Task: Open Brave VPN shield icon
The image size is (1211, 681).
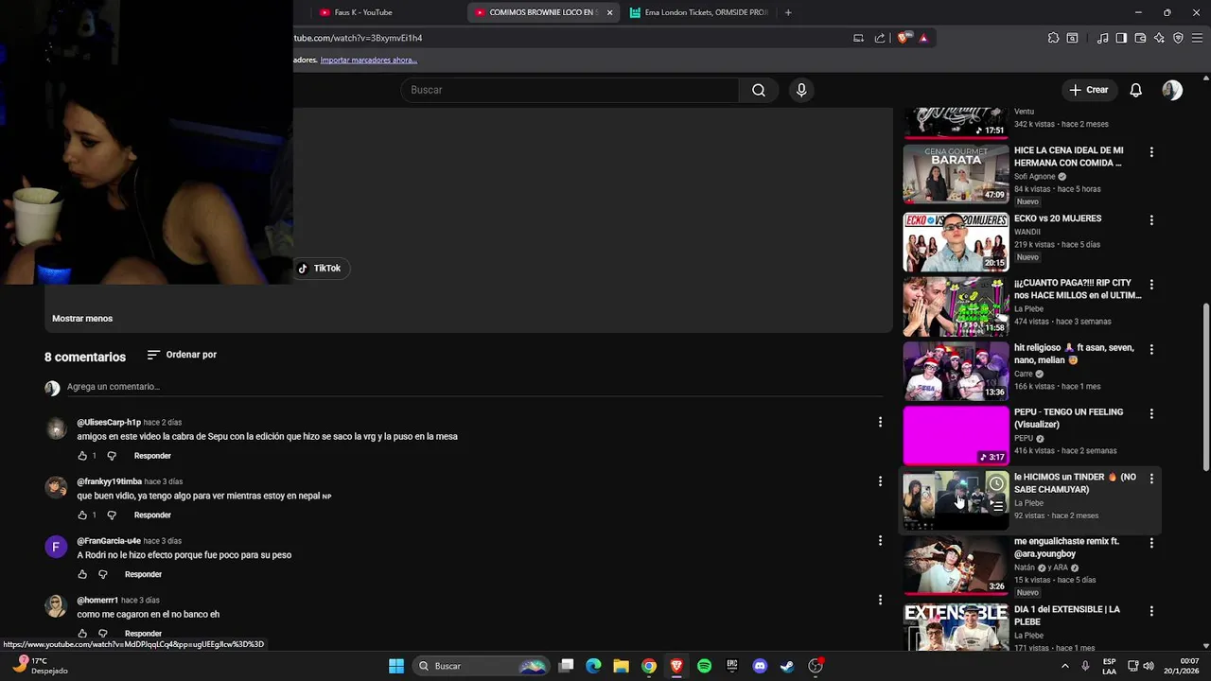Action: click(1178, 38)
